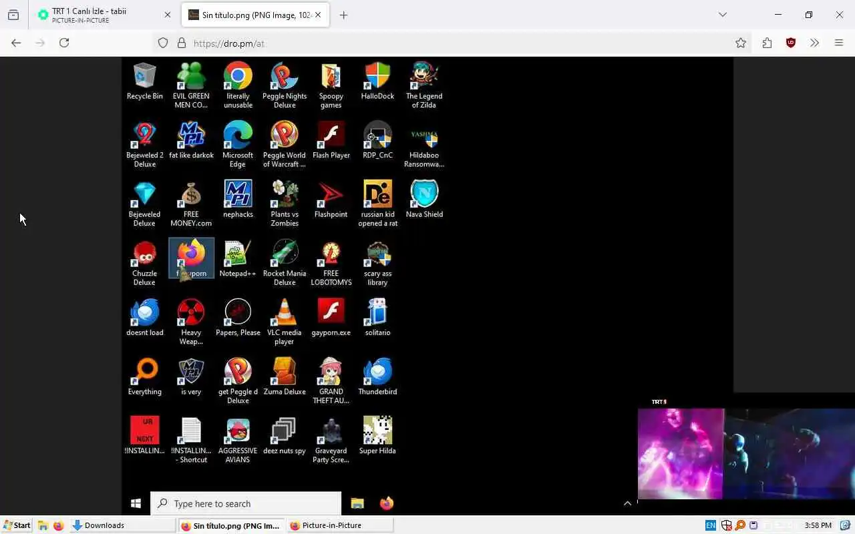This screenshot has width=855, height=534.
Task: Open the Notepad++ desktop icon
Action: 238,259
